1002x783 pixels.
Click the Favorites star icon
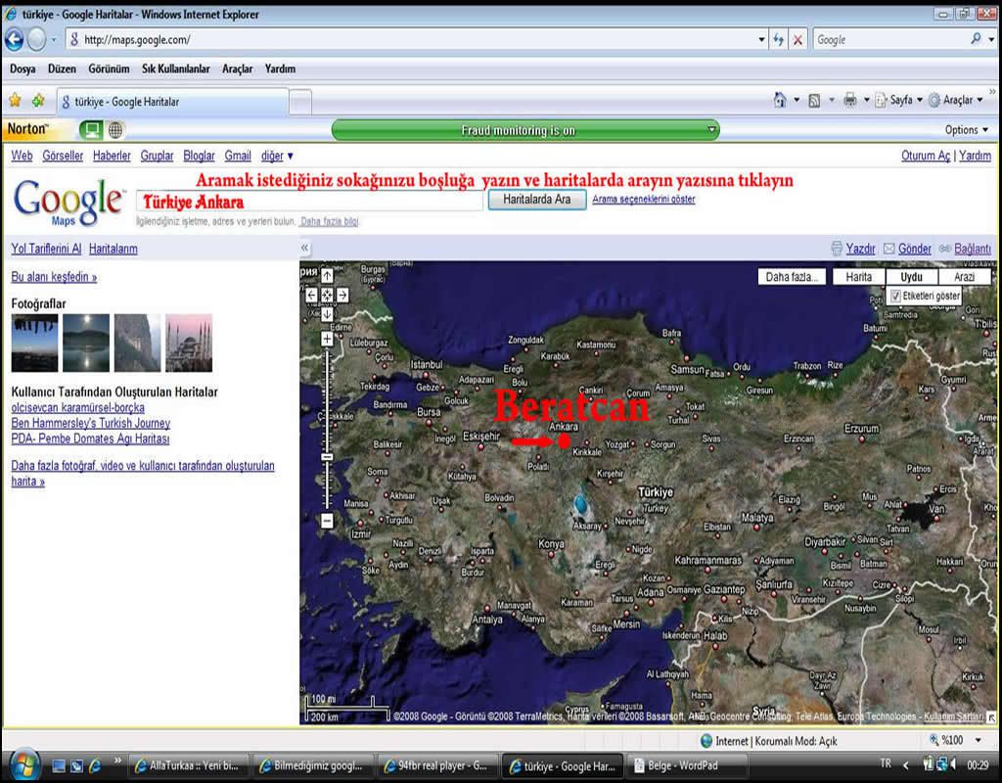click(15, 101)
